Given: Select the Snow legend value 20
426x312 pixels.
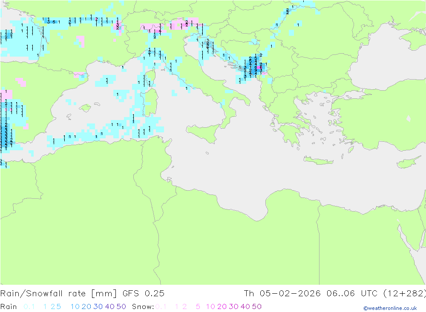Looking at the screenshot, I should 222,306.
